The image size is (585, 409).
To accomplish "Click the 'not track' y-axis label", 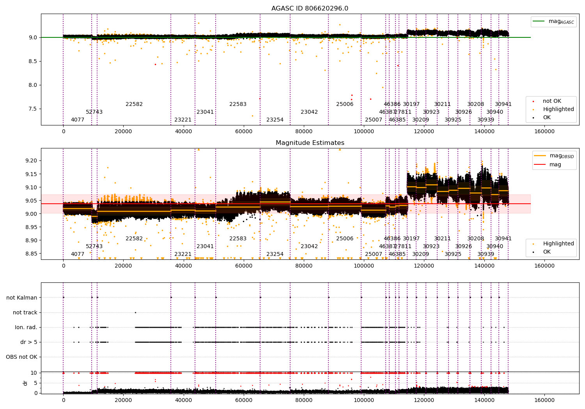I will (x=25, y=313).
